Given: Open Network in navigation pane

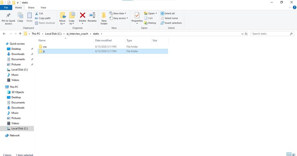Looking at the screenshot, I should tap(15, 135).
